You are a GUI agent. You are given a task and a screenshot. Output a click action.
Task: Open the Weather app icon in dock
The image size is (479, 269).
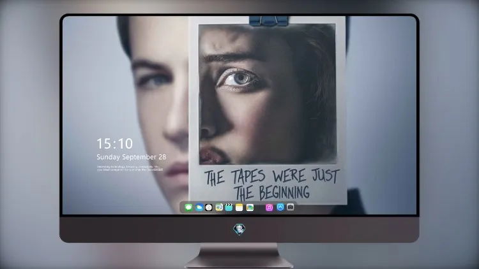(x=199, y=207)
